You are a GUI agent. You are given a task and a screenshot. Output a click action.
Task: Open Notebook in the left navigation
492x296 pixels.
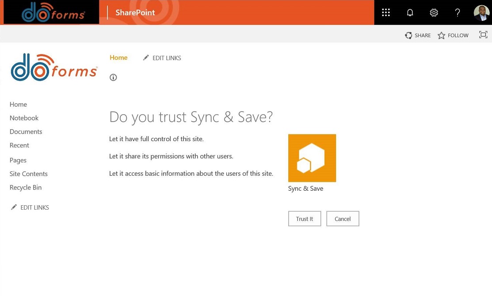tap(24, 118)
